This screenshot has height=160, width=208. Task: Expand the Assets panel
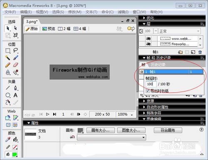pyautogui.click(x=144, y=101)
